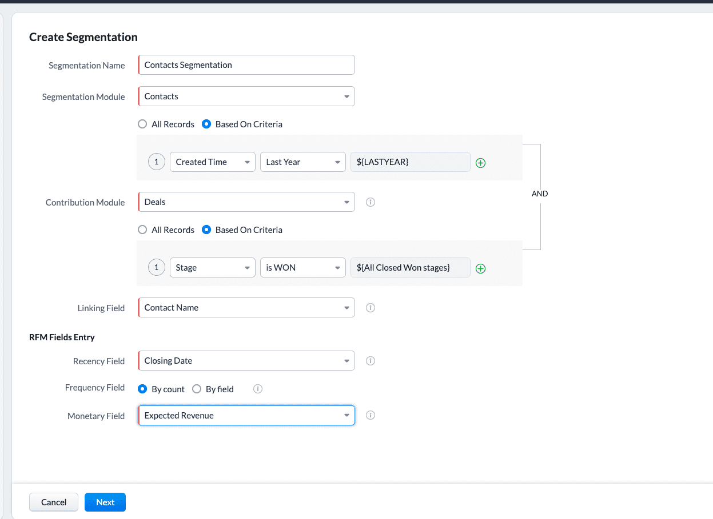The height and width of the screenshot is (519, 713).
Task: Click info icon beside Contribution Module dropdown
Action: (x=370, y=202)
